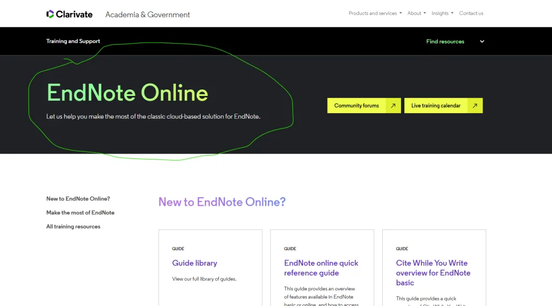Open Cite While You Write overview guide
The height and width of the screenshot is (306, 552).
[433, 273]
